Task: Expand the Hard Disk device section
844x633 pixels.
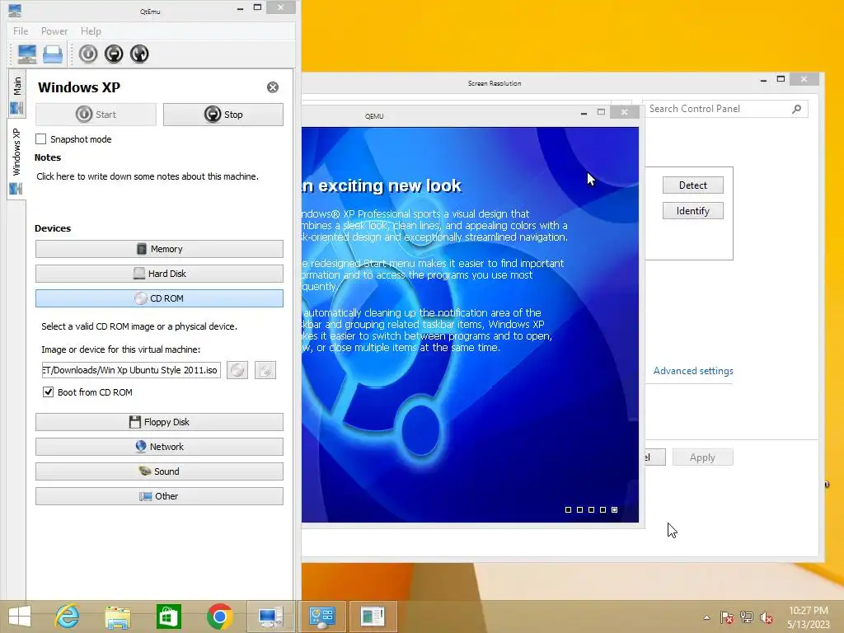Action: [x=159, y=274]
